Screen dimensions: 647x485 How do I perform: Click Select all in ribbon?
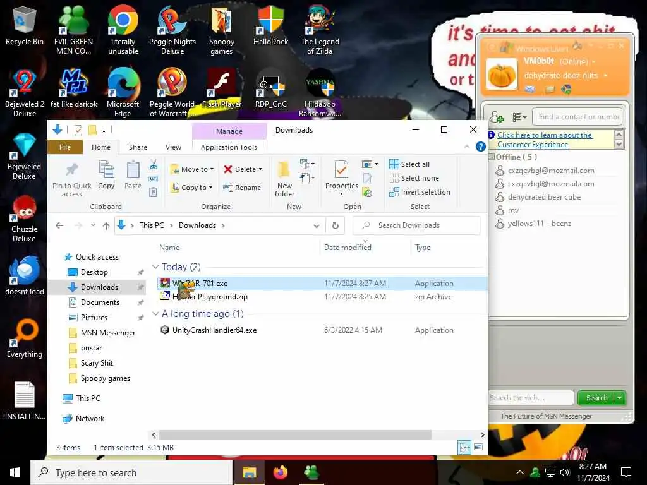coord(409,164)
